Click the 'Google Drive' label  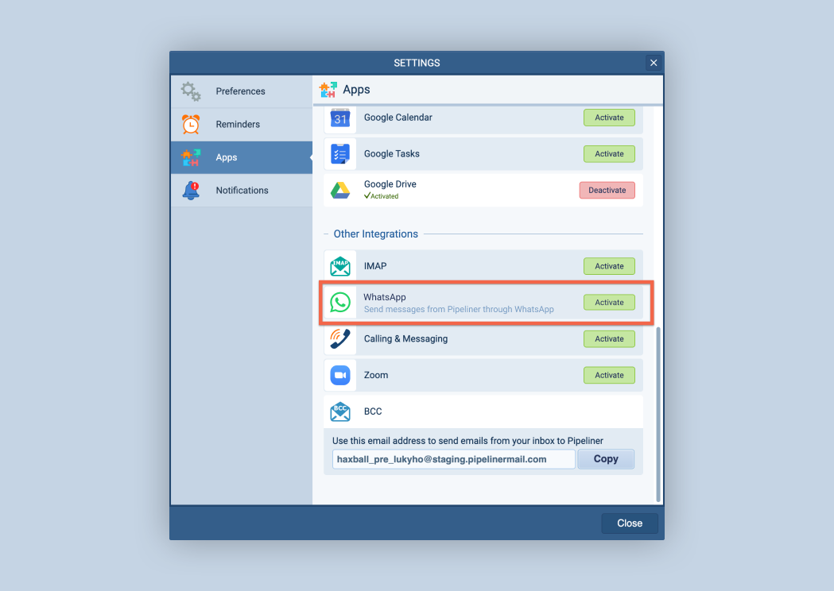[x=390, y=184]
